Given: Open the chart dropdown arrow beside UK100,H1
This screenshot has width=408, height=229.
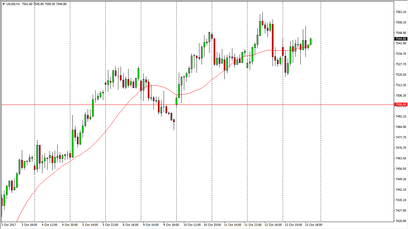Looking at the screenshot, I should [3, 4].
